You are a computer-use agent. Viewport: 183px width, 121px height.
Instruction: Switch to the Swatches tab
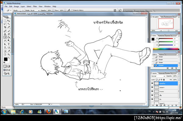tap(161, 35)
